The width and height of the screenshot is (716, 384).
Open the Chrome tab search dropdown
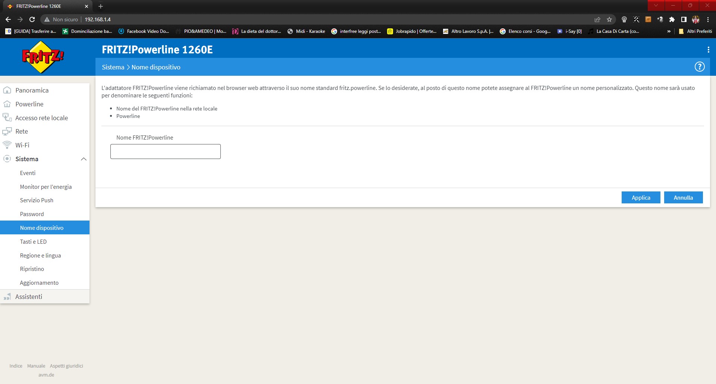pyautogui.click(x=656, y=5)
